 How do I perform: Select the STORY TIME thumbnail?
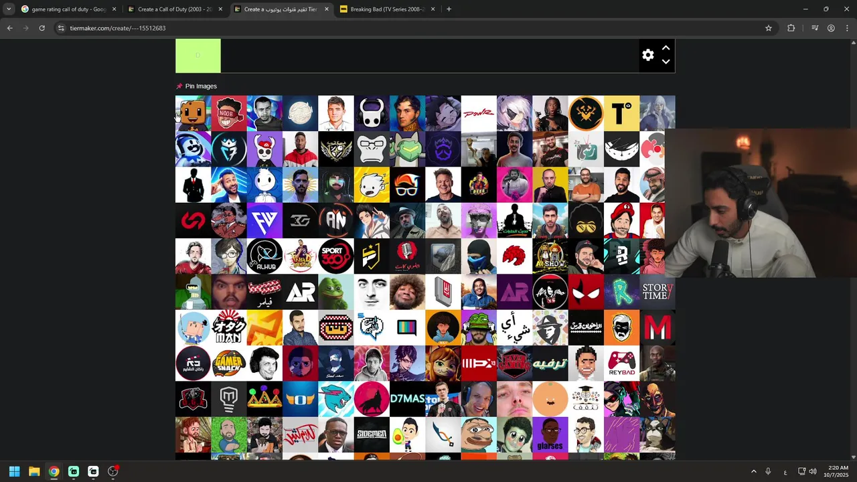coord(657,292)
